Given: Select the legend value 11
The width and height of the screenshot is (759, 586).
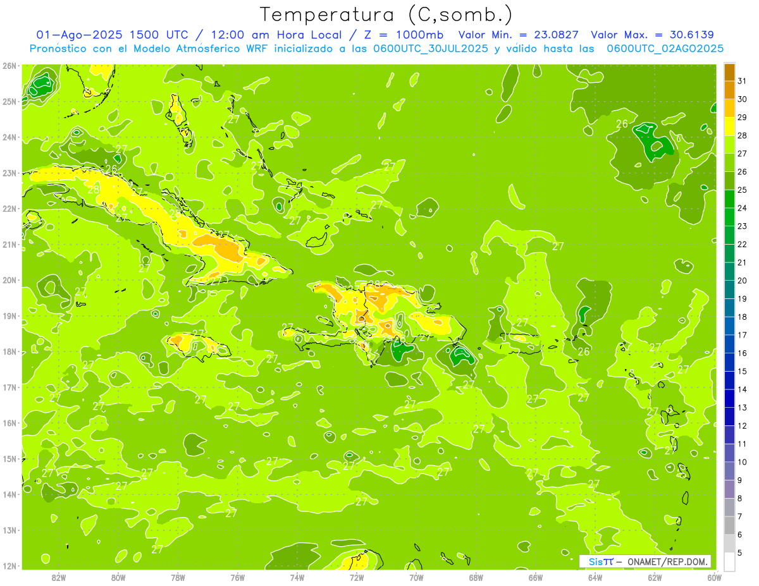Looking at the screenshot, I should tap(742, 444).
